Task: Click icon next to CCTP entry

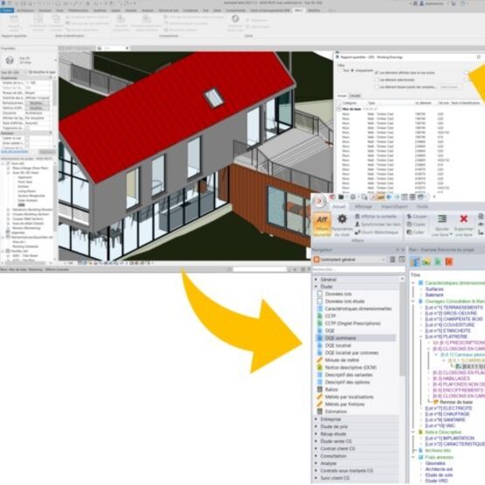Action: [x=320, y=315]
